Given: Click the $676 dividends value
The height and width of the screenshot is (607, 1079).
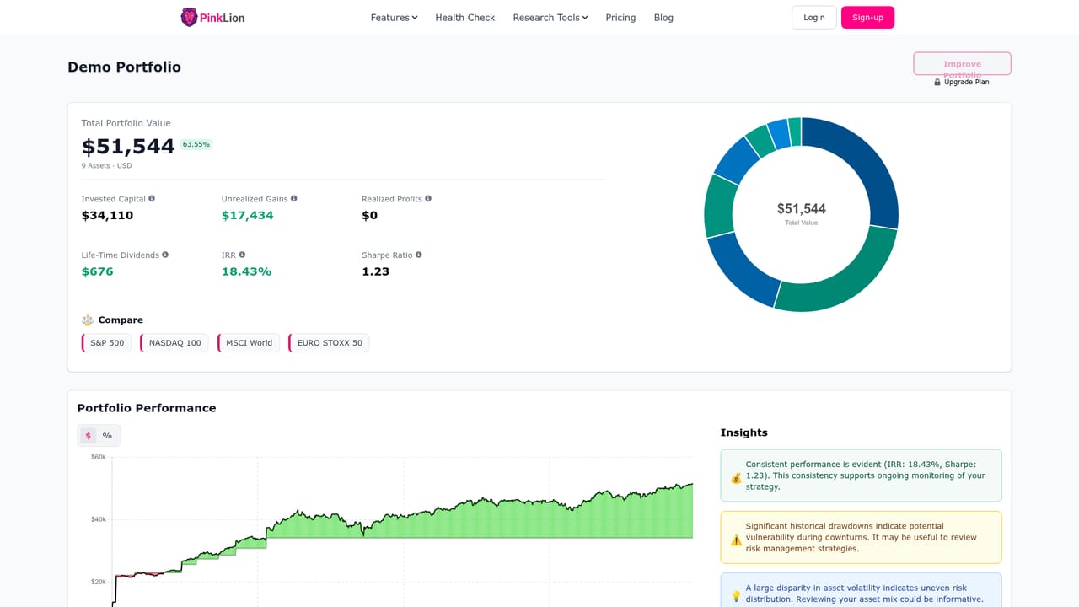Looking at the screenshot, I should point(97,271).
